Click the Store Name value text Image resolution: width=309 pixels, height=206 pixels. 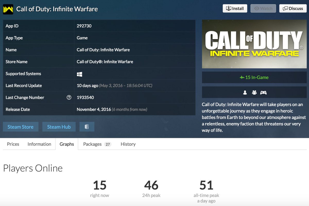click(x=105, y=62)
